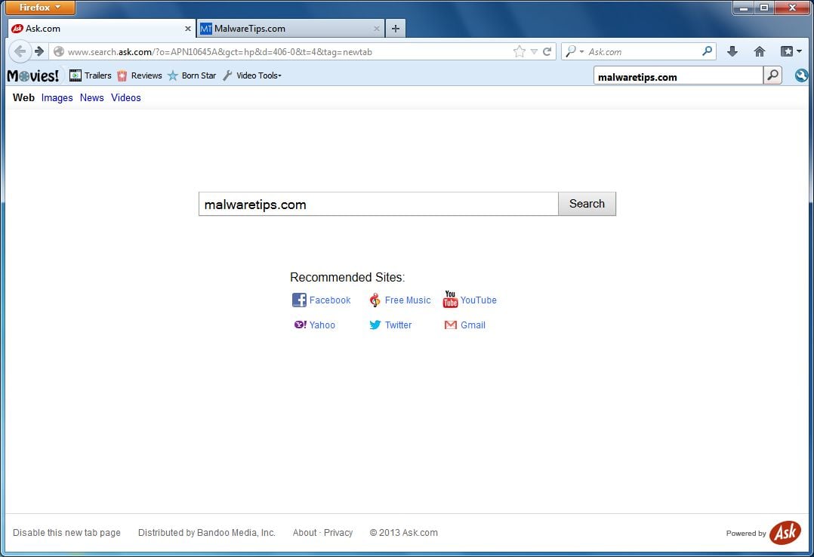The width and height of the screenshot is (814, 557).
Task: Minimize the Firefox window
Action: pos(743,8)
